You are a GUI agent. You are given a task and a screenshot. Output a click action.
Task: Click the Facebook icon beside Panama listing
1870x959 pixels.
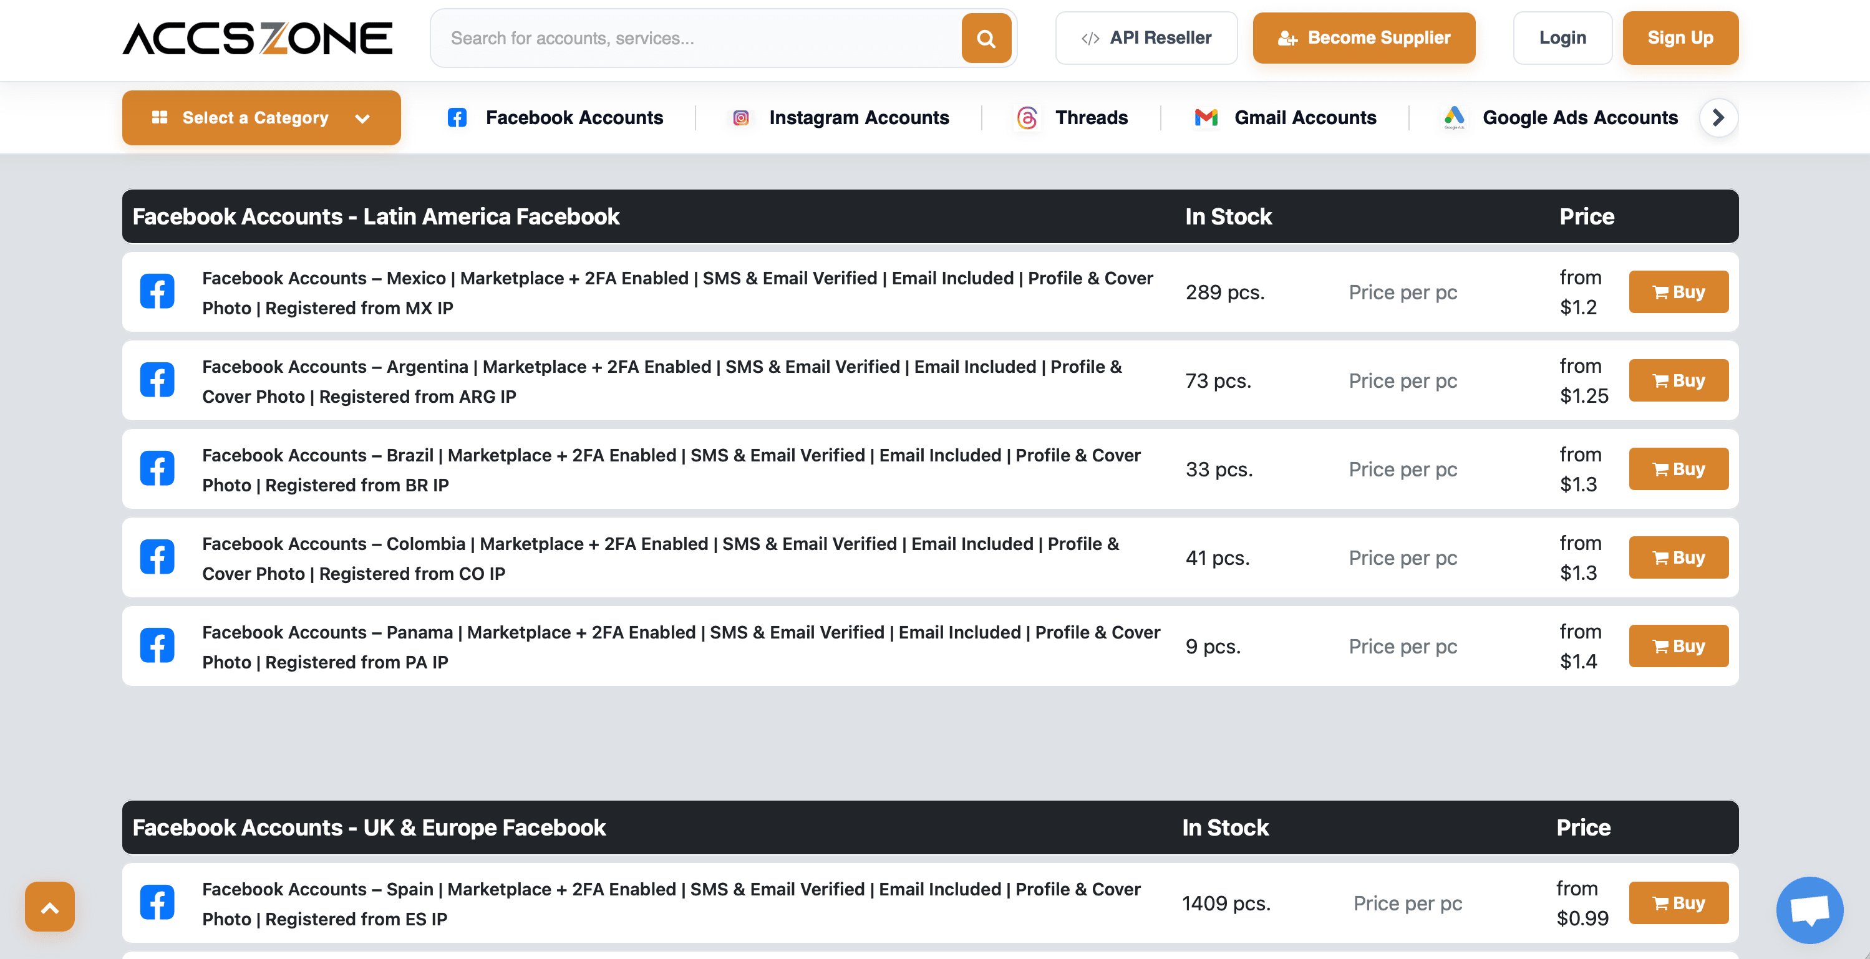coord(157,645)
